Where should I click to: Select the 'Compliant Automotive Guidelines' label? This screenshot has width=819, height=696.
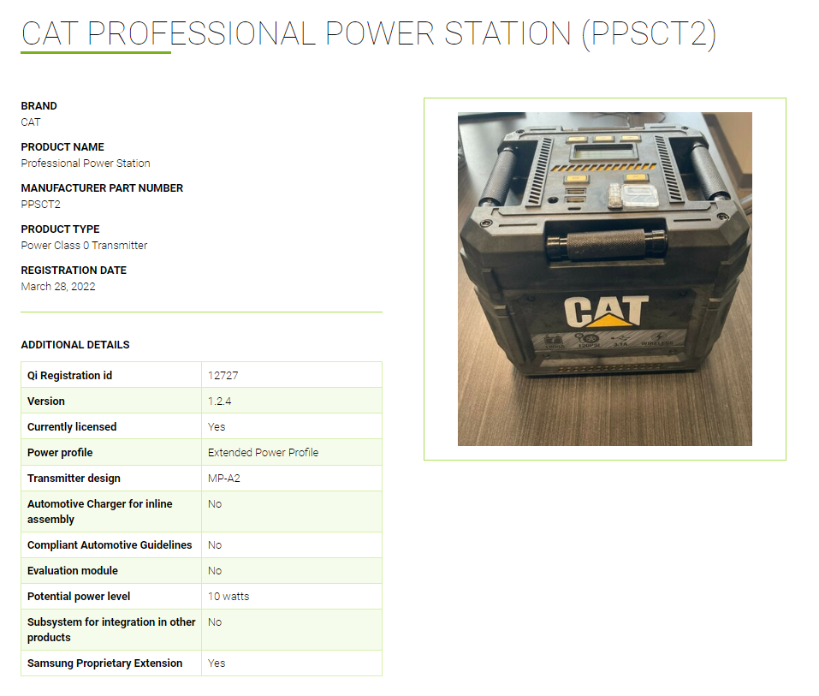click(x=110, y=545)
